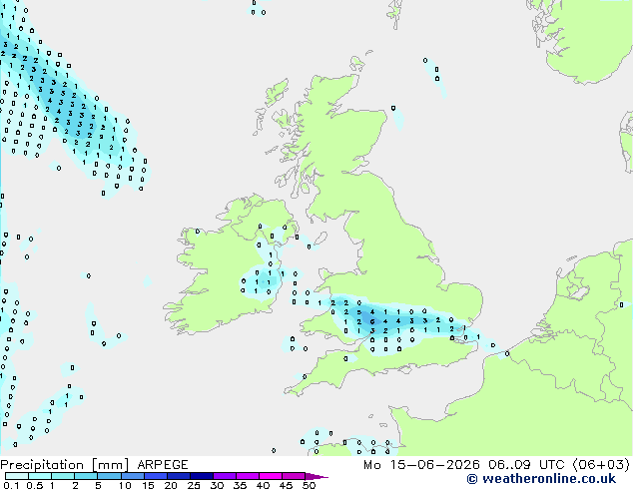Click the '(06+03)' forecast offset text
The image size is (633, 489).
(601, 465)
